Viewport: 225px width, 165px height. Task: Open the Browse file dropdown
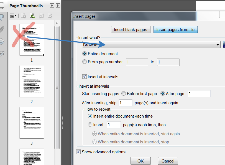coord(151,45)
